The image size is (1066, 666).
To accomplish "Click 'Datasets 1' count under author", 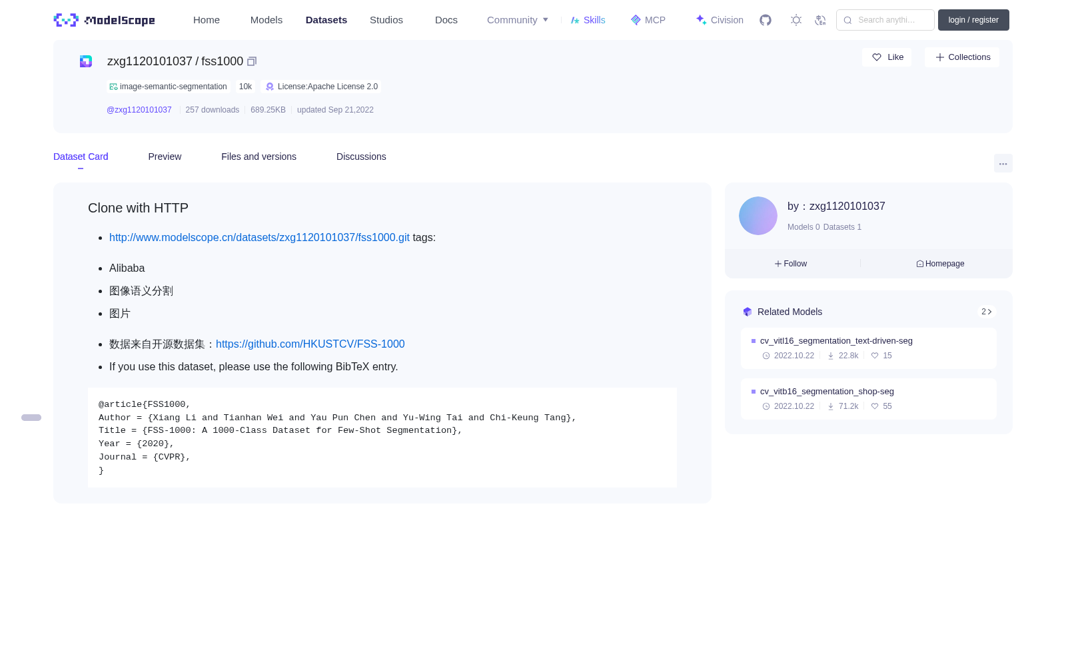I will 842,227.
